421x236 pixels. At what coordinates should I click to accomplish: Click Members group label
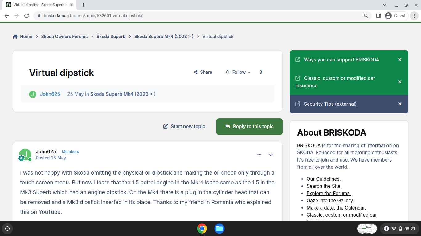(x=70, y=152)
